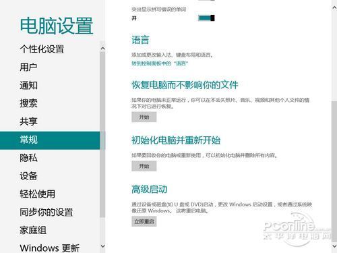Click 初始化电脑并重新开始 heading
The image size is (337, 253).
(176, 140)
